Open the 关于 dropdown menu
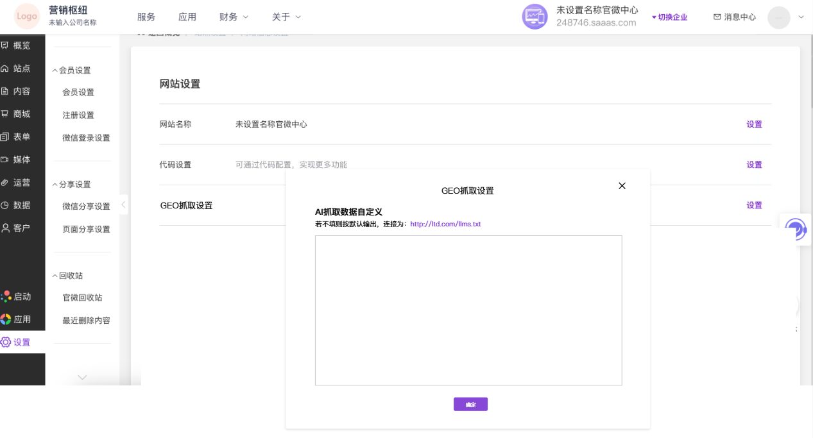Image resolution: width=813 pixels, height=438 pixels. coord(286,17)
